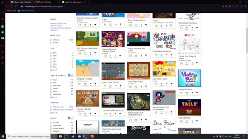This screenshot has width=248, height=139.
Task: Check the video game topic filter
Action: pyautogui.click(x=51, y=94)
